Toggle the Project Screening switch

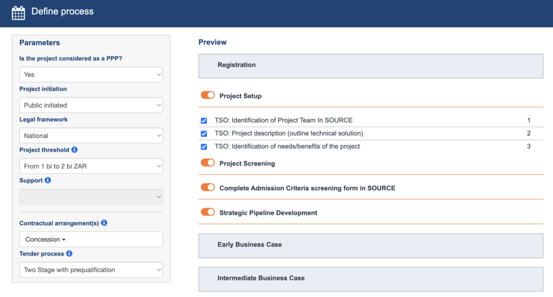pos(208,163)
